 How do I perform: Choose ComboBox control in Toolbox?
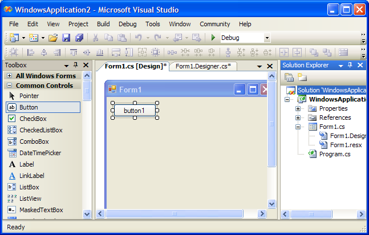click(x=43, y=141)
